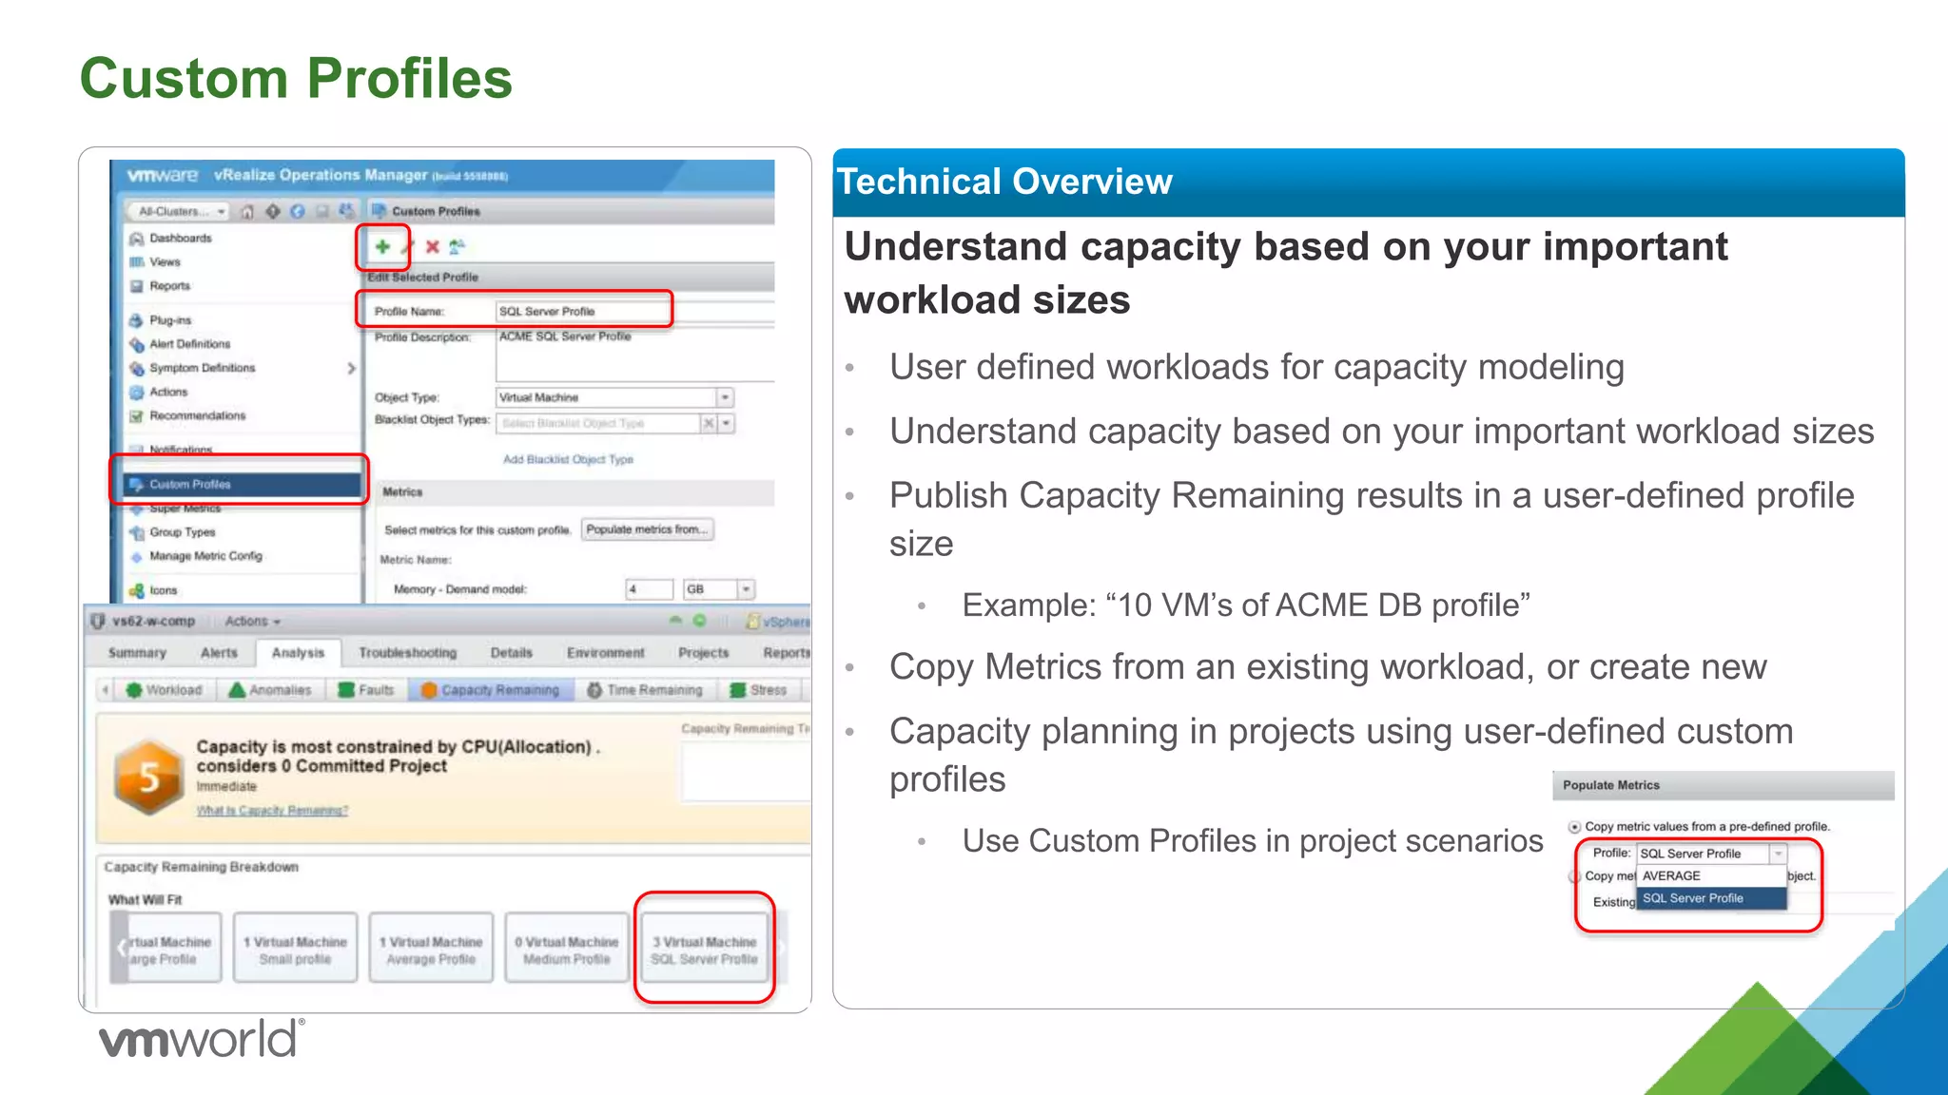Click the Home icon in navigation toolbar
1948x1095 pixels.
pyautogui.click(x=247, y=211)
